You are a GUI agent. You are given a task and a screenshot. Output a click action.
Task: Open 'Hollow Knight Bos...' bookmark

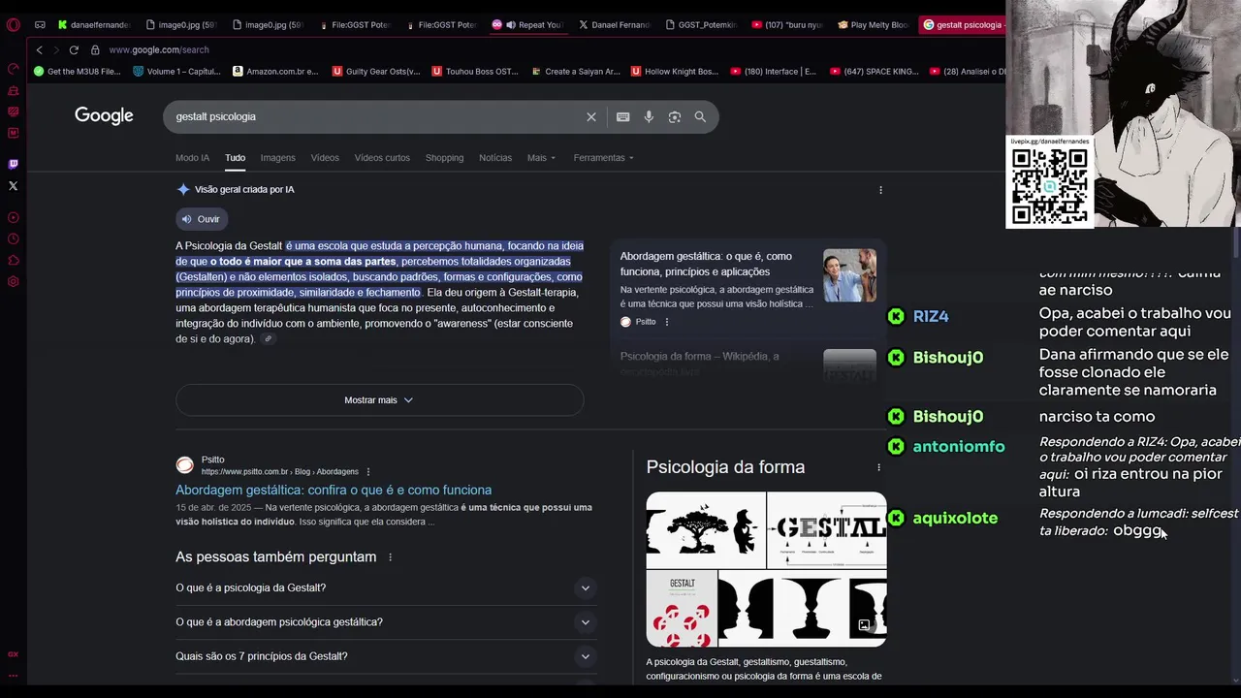(675, 71)
